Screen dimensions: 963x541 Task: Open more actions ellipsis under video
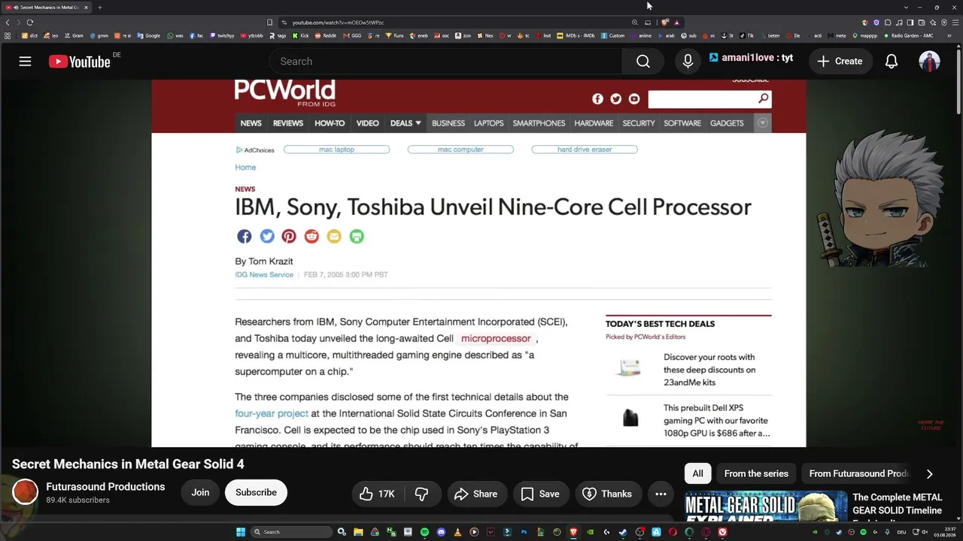pos(661,494)
